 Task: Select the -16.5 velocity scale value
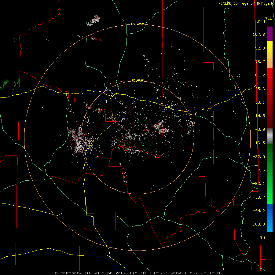coord(259,143)
